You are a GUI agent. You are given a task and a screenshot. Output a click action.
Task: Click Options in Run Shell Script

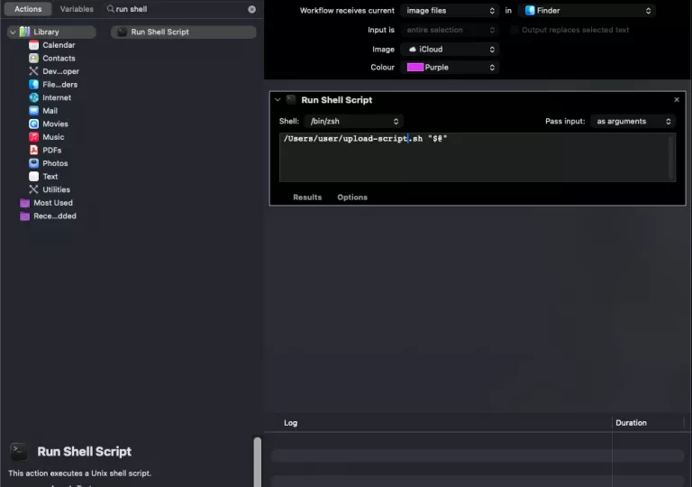(352, 197)
